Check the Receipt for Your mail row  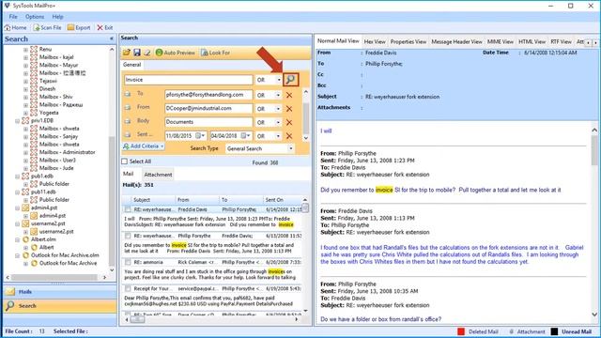coord(128,288)
